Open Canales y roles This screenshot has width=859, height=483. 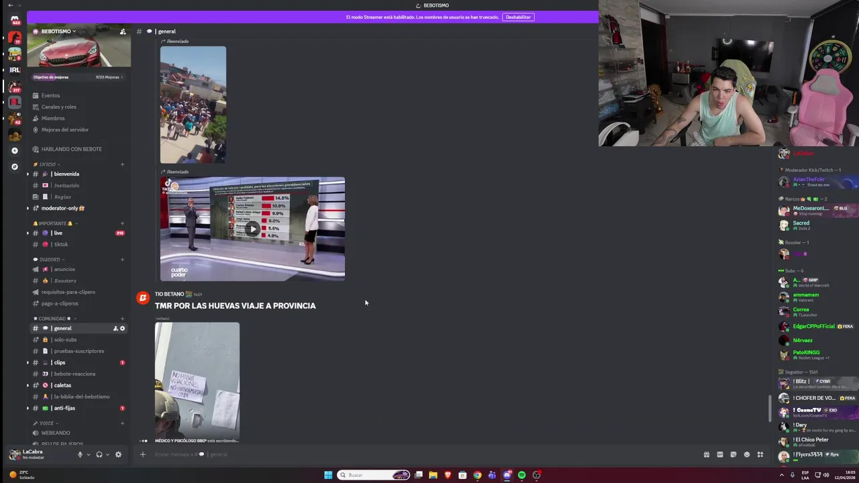(79, 107)
